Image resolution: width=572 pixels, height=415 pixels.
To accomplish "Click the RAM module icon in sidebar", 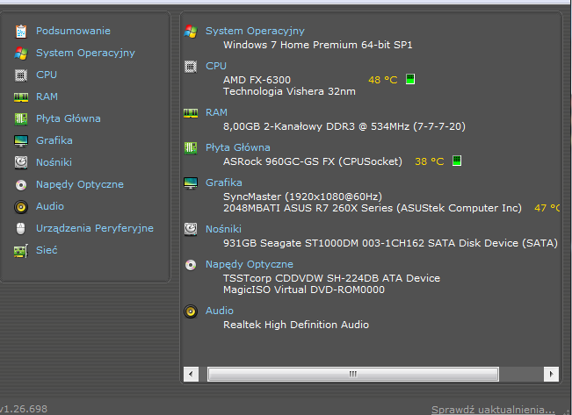I will (21, 97).
